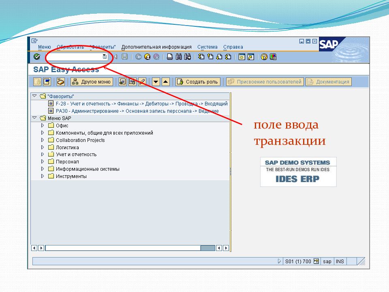Screen dimensions: 389x292
Task: Click the IDES ERP demo systems image
Action: tap(298, 172)
